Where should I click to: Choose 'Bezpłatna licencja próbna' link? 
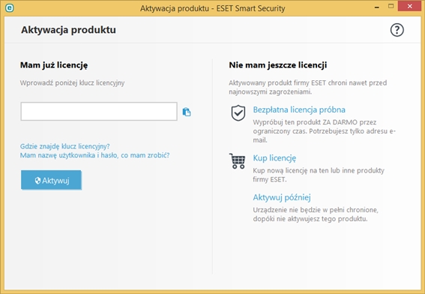[299, 109]
